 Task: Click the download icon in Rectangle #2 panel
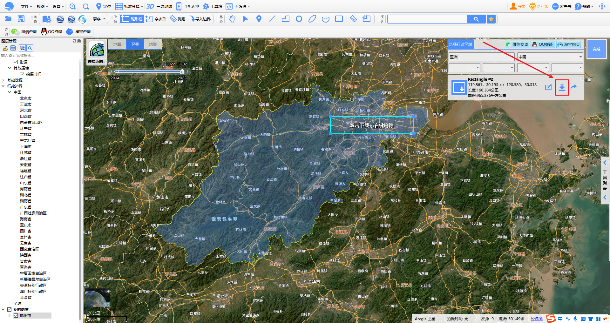562,87
